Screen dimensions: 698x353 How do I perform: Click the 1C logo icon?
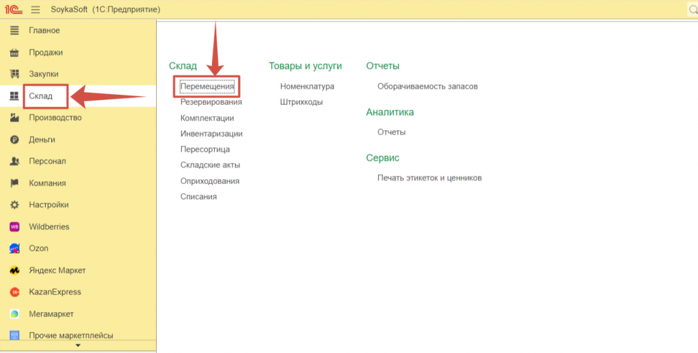(x=14, y=10)
